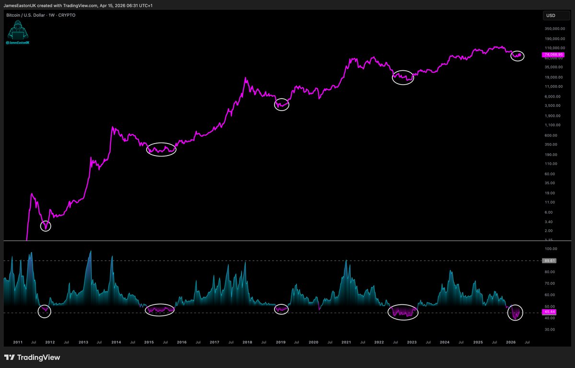Screen dimensions: 575x368
Task: Click the 2015 oval in the indicator pane
Action: coord(160,310)
